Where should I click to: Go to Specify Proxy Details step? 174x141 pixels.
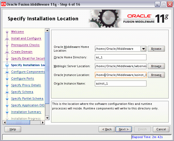[x=26, y=85]
